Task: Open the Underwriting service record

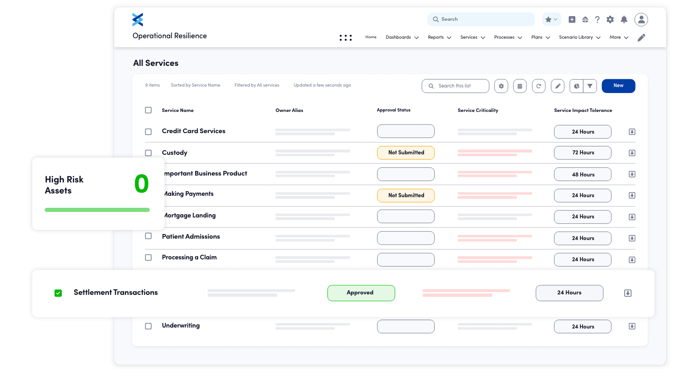Action: coord(181,326)
